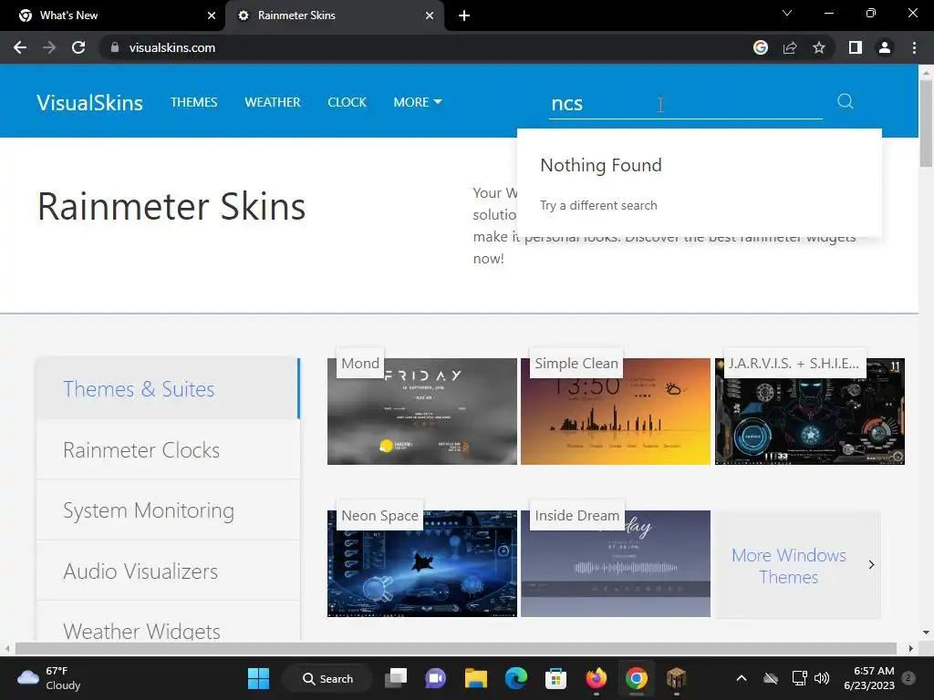The width and height of the screenshot is (934, 700).
Task: Click the address bar URL visualskins.com
Action: [x=172, y=47]
